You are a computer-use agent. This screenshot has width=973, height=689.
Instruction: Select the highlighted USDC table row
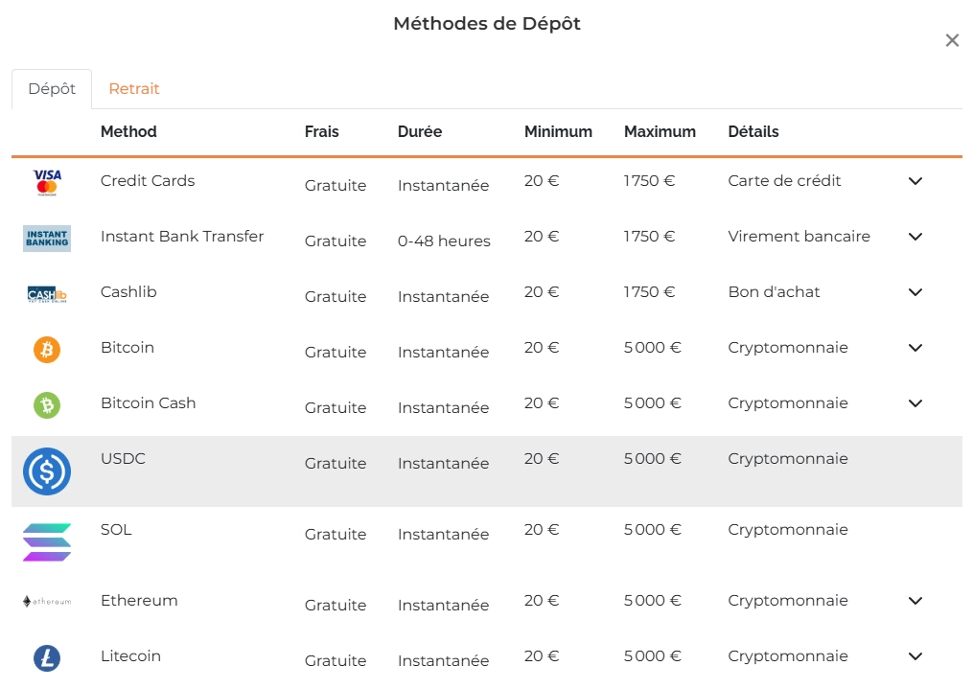click(x=479, y=471)
